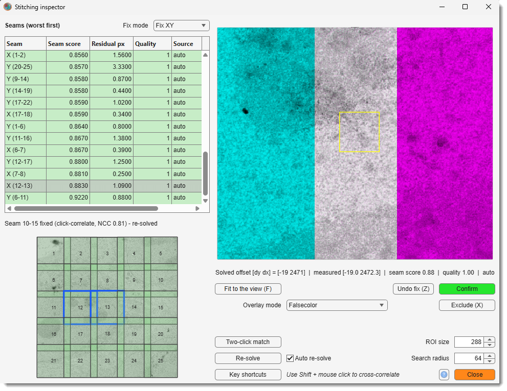The height and width of the screenshot is (391, 507).
Task: Toggle the Auto re-solve checkbox
Action: pyautogui.click(x=290, y=358)
